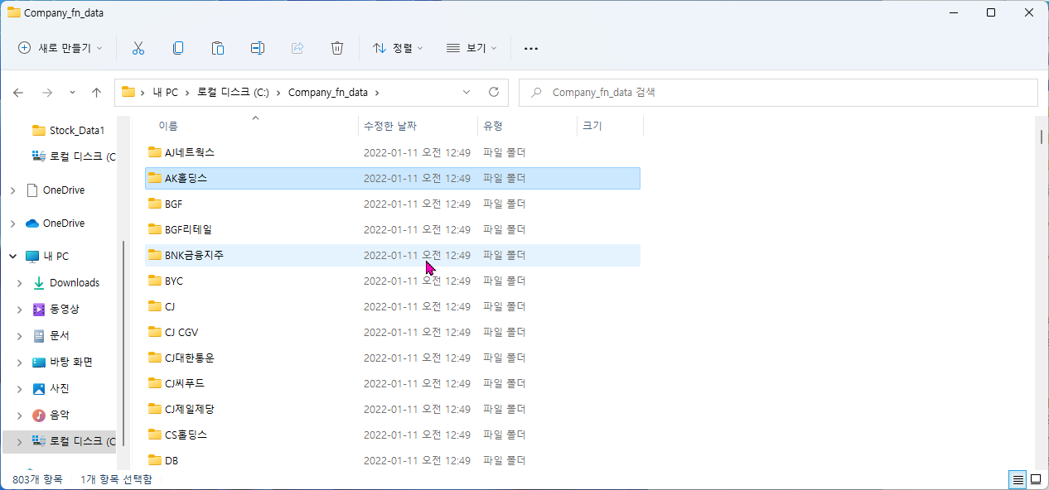
Task: Expand the blue OneDrive tree node
Action: coord(12,223)
